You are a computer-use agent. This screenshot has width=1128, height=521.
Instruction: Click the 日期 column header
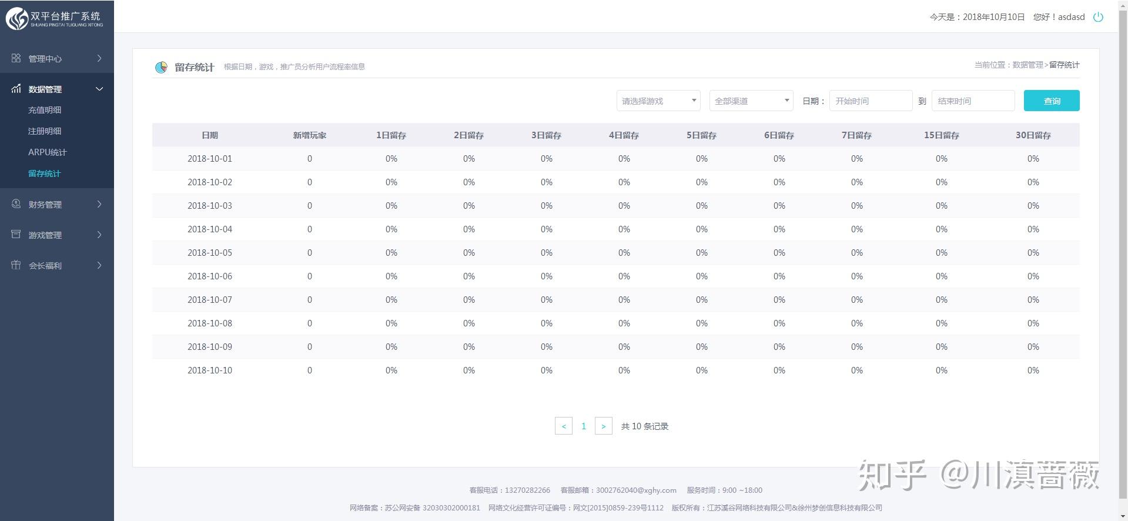pos(210,135)
